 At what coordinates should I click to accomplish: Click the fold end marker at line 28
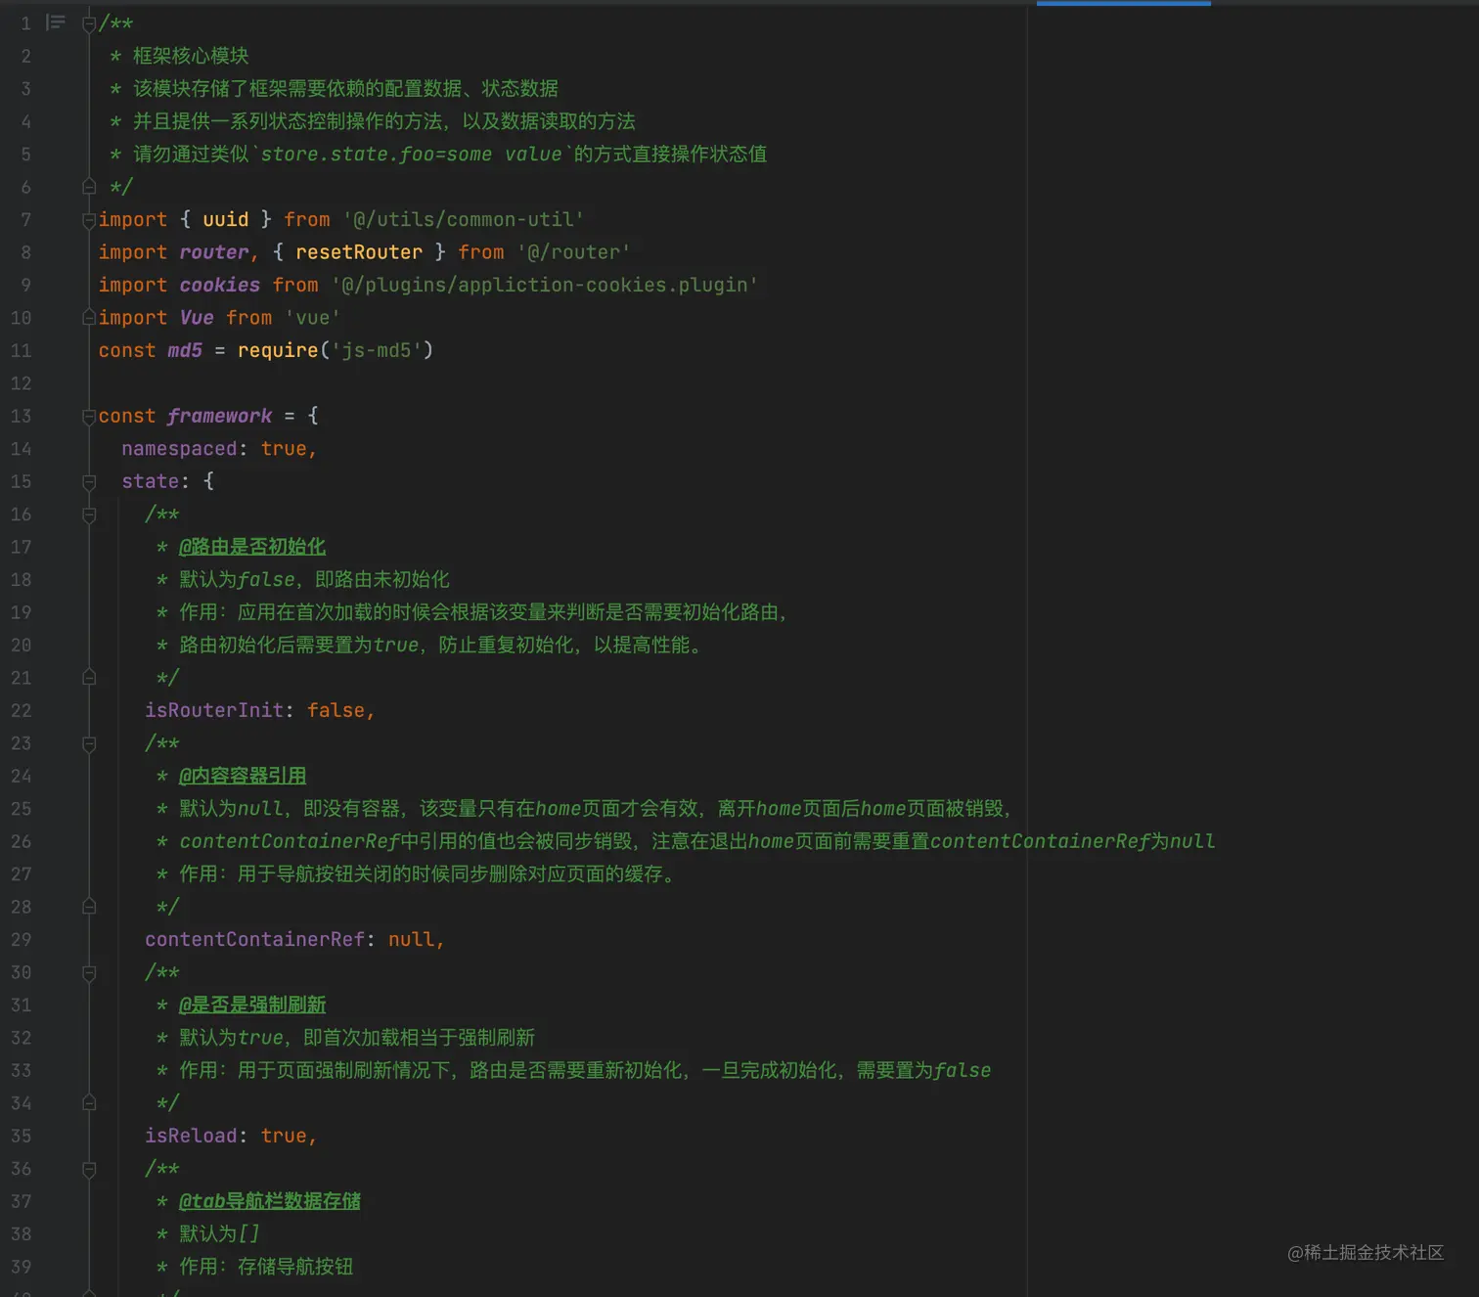click(89, 907)
